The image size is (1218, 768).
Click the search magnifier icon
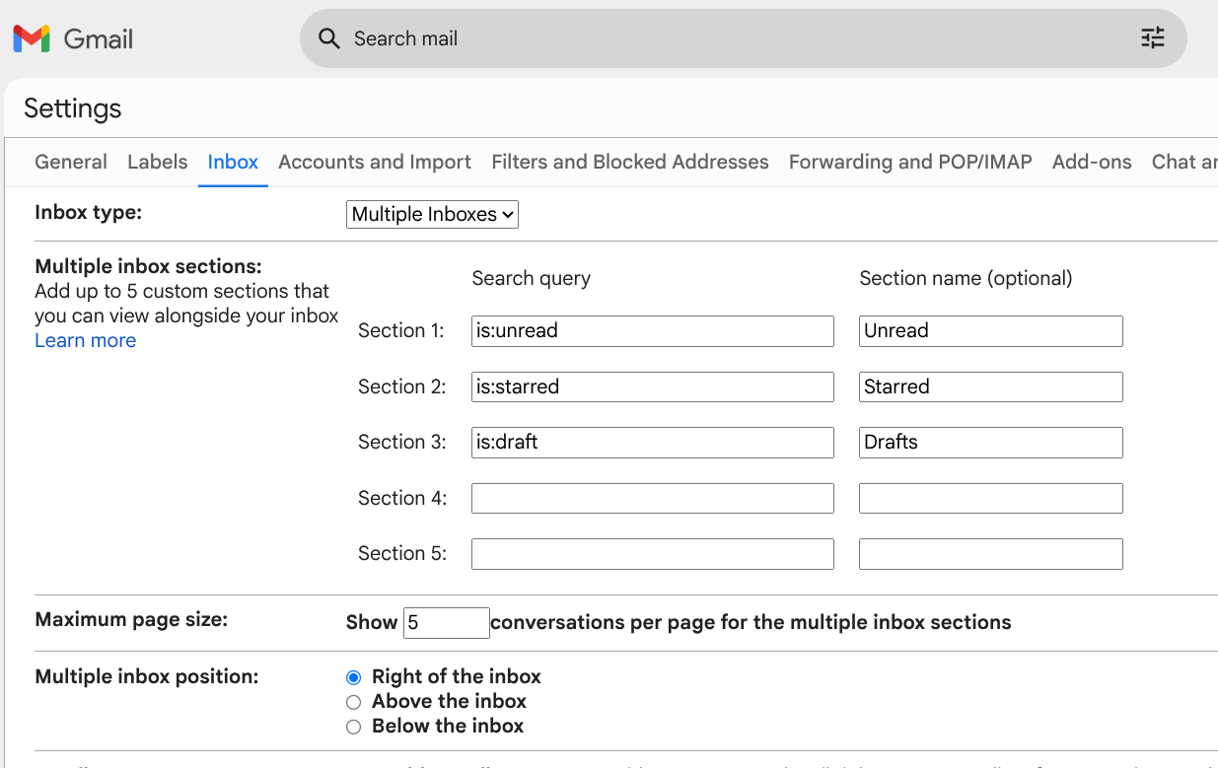[x=328, y=38]
